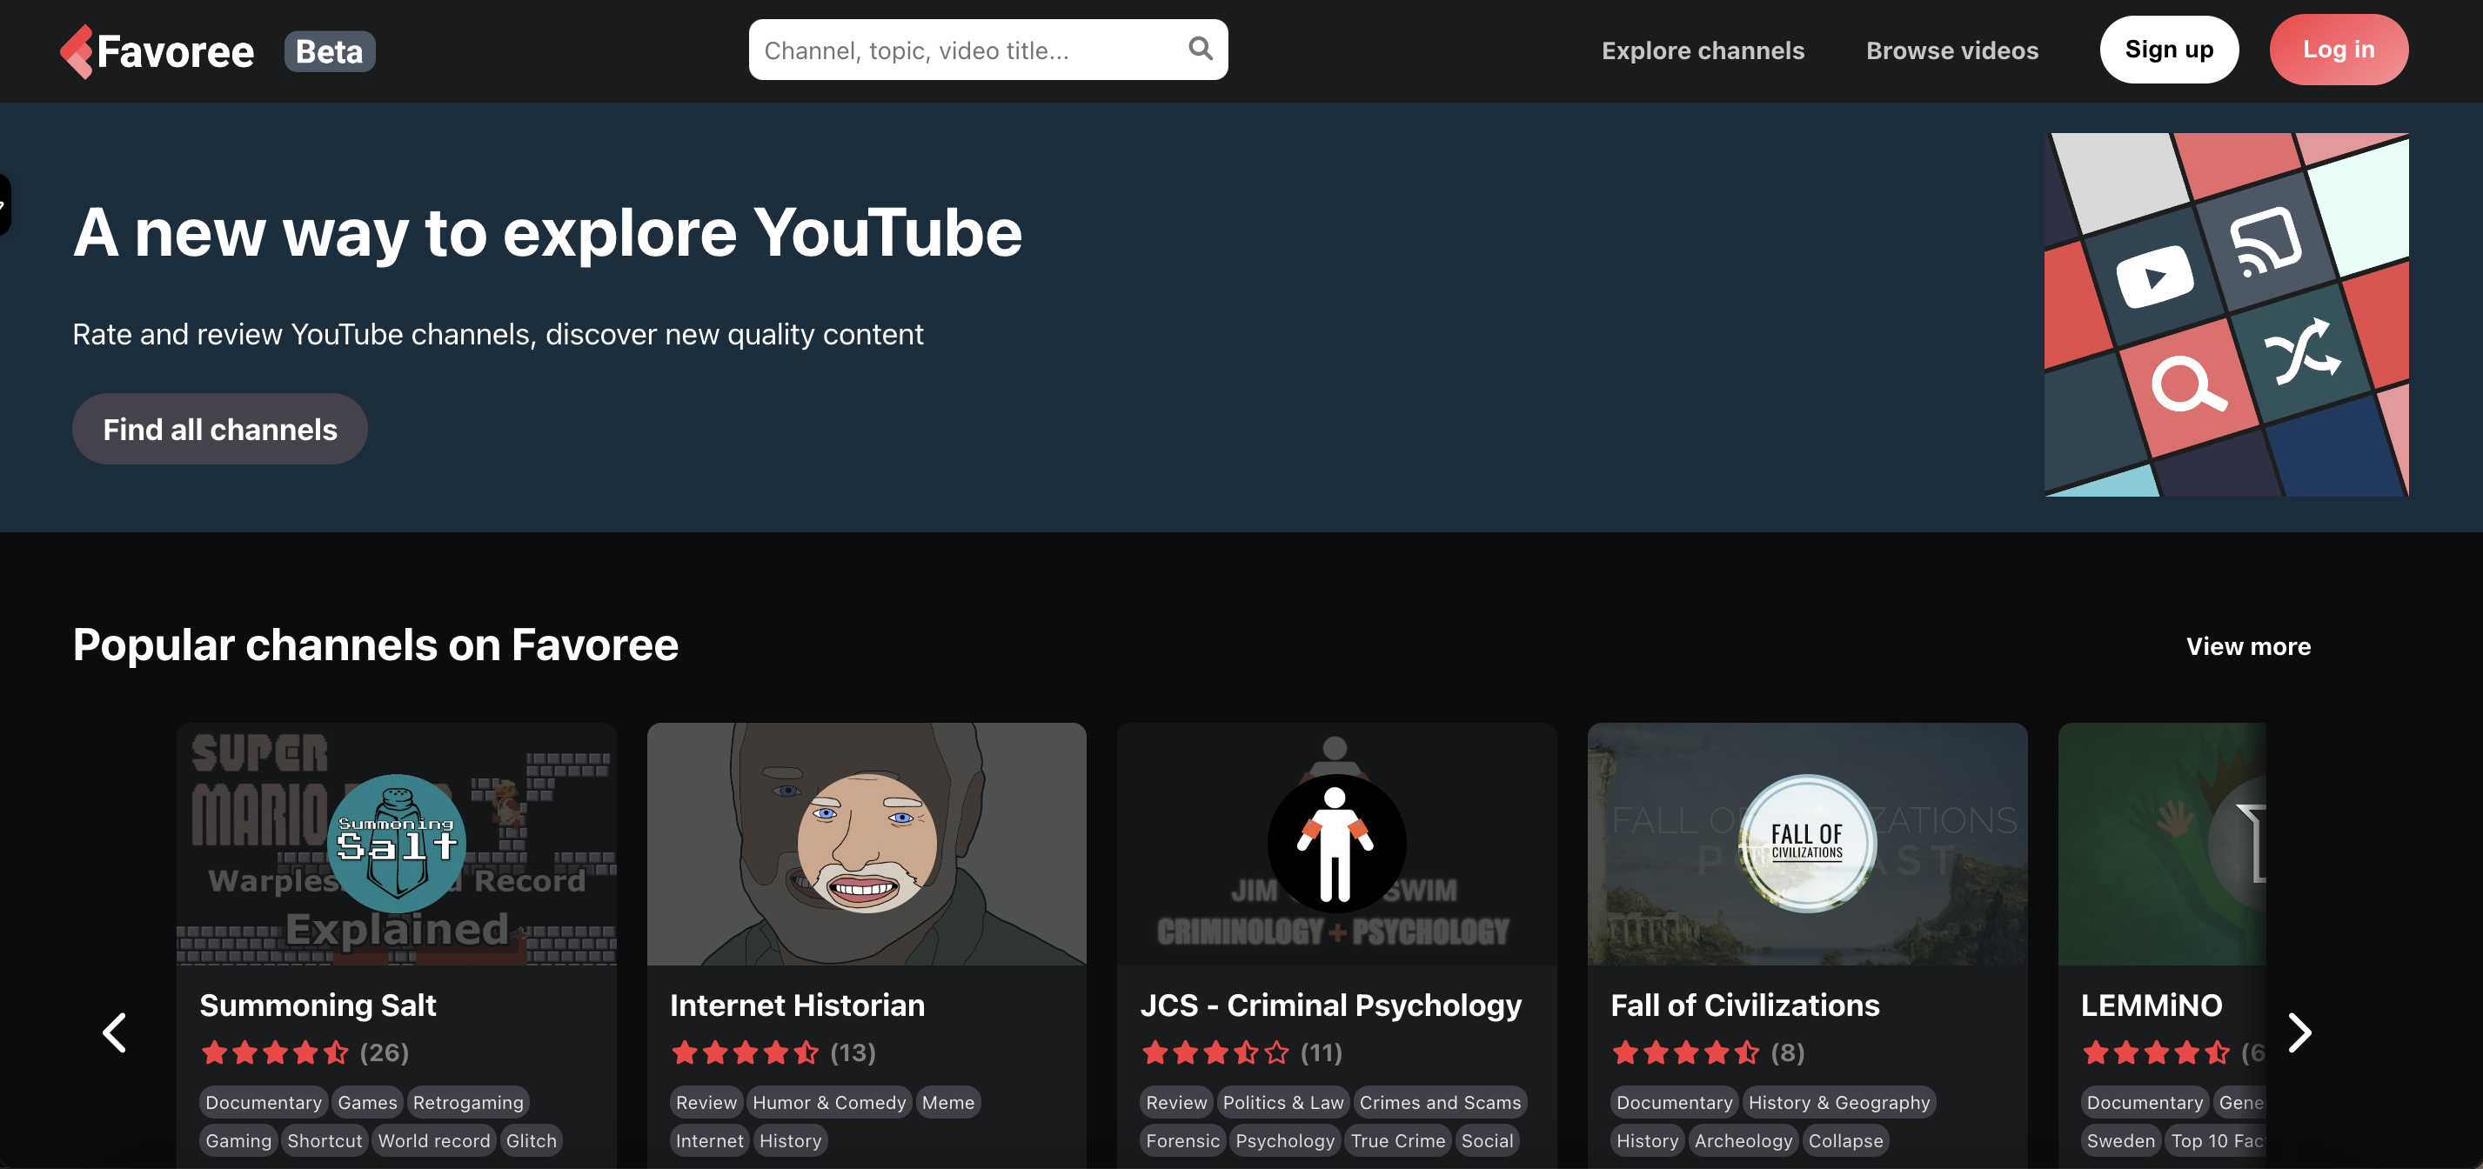This screenshot has width=2483, height=1169.
Task: Click the Beta badge
Action: click(x=330, y=51)
